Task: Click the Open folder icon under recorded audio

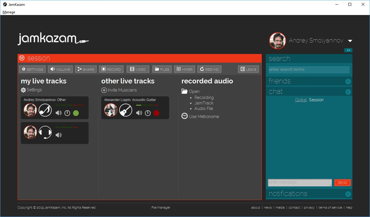Action: 184,91
